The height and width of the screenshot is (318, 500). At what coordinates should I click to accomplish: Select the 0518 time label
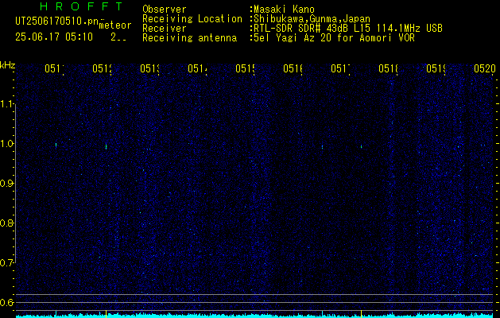[x=388, y=68]
